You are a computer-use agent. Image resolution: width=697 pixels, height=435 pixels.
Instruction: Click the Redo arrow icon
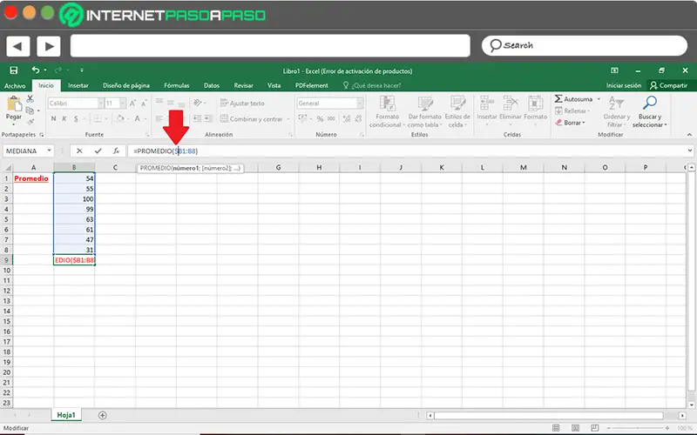58,70
